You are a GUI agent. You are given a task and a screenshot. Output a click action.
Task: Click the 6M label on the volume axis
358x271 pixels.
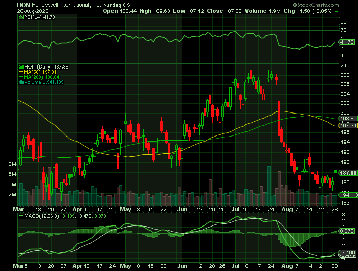tap(12, 174)
